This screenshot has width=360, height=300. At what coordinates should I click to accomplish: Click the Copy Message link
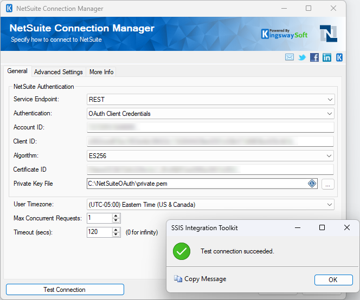coord(205,279)
